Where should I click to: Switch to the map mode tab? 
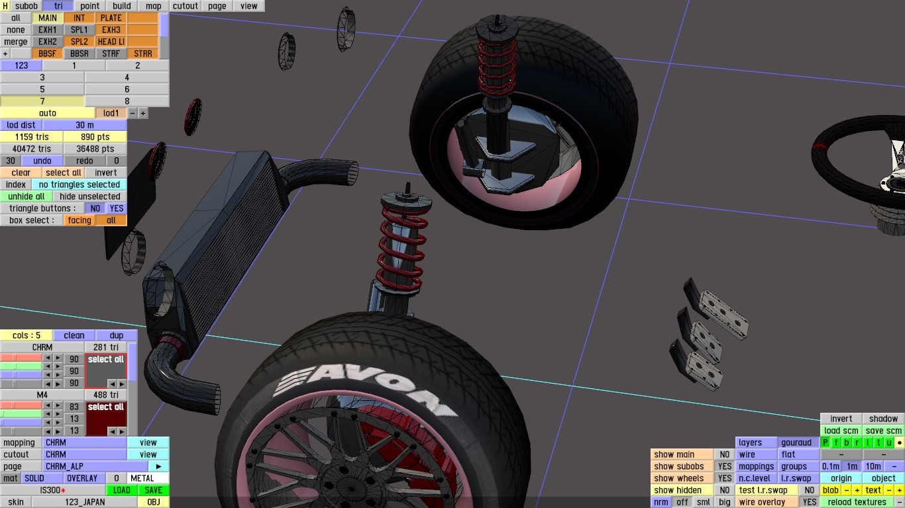point(154,6)
